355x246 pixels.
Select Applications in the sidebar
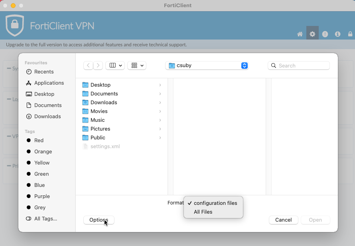tap(45, 83)
